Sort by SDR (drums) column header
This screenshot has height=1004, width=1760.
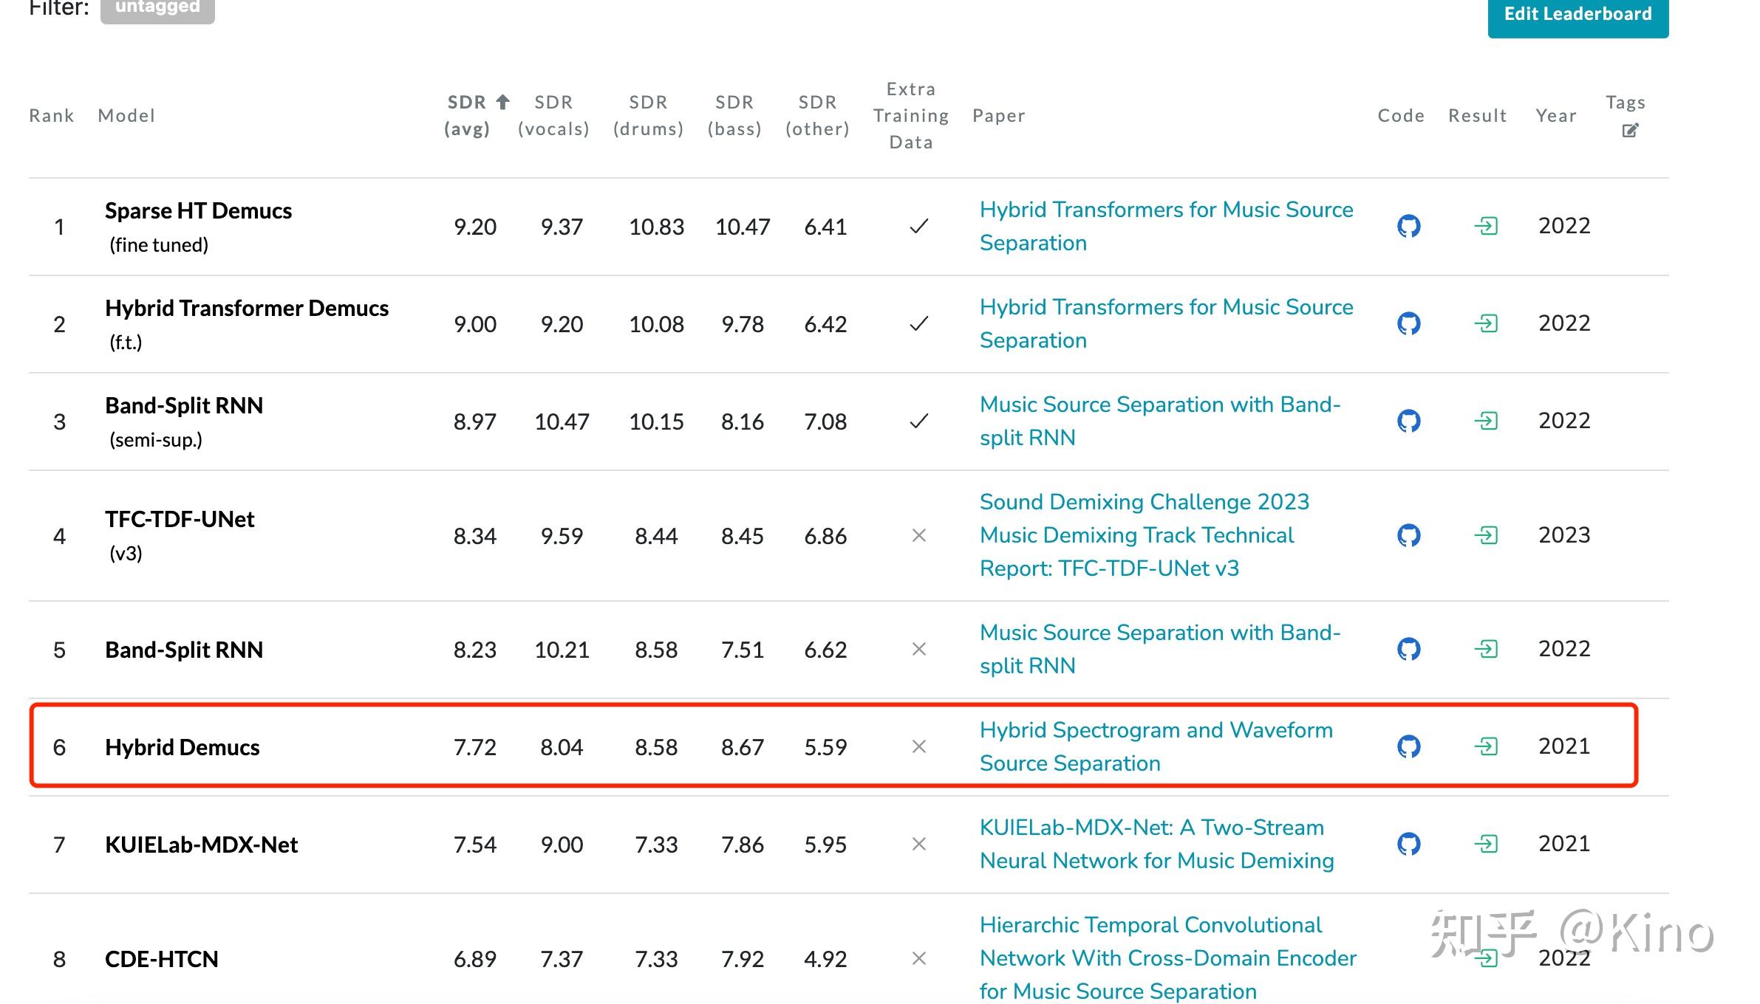(648, 115)
